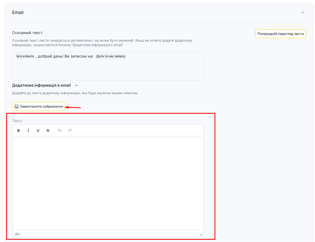This screenshot has height=242, width=315.
Task: Collapse the Email section with the top chevron
Action: (303, 13)
